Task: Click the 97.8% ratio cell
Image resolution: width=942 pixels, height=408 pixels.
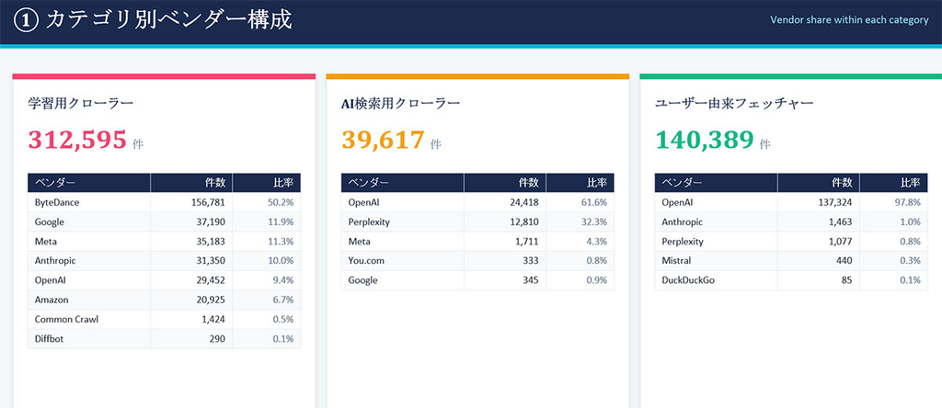Action: pyautogui.click(x=894, y=203)
